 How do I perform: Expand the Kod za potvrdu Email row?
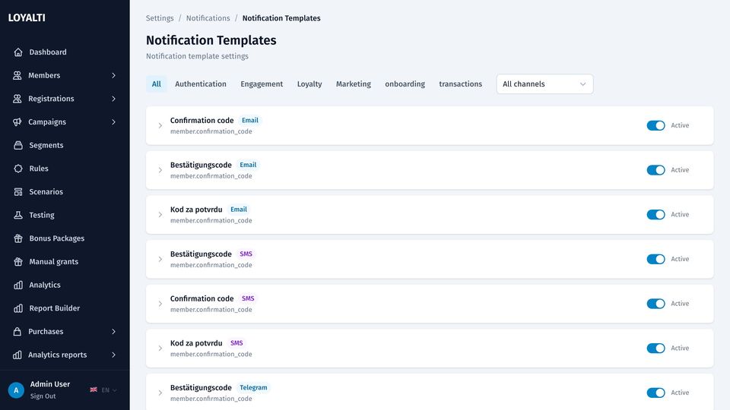coord(160,215)
